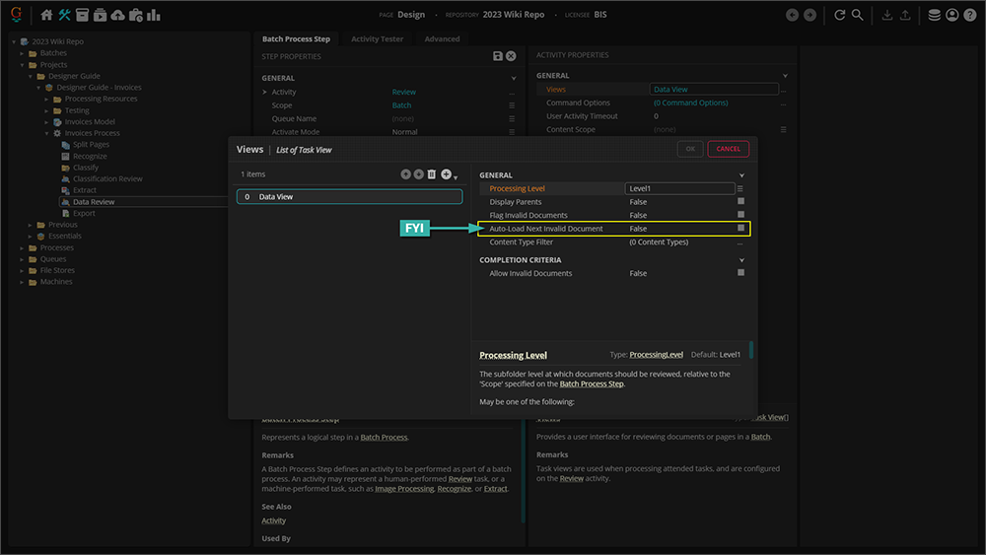Open the Processing Level dropdown menu
986x555 pixels.
pyautogui.click(x=740, y=188)
